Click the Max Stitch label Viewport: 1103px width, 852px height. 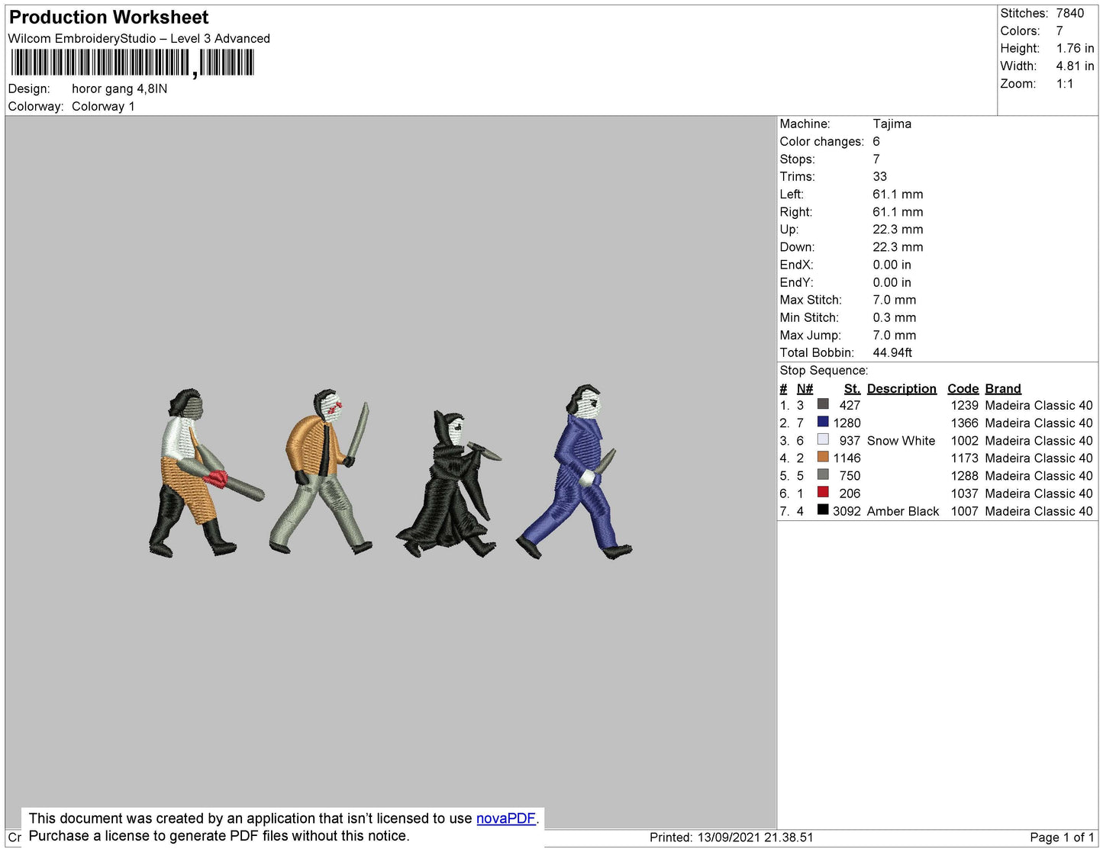[x=811, y=300]
